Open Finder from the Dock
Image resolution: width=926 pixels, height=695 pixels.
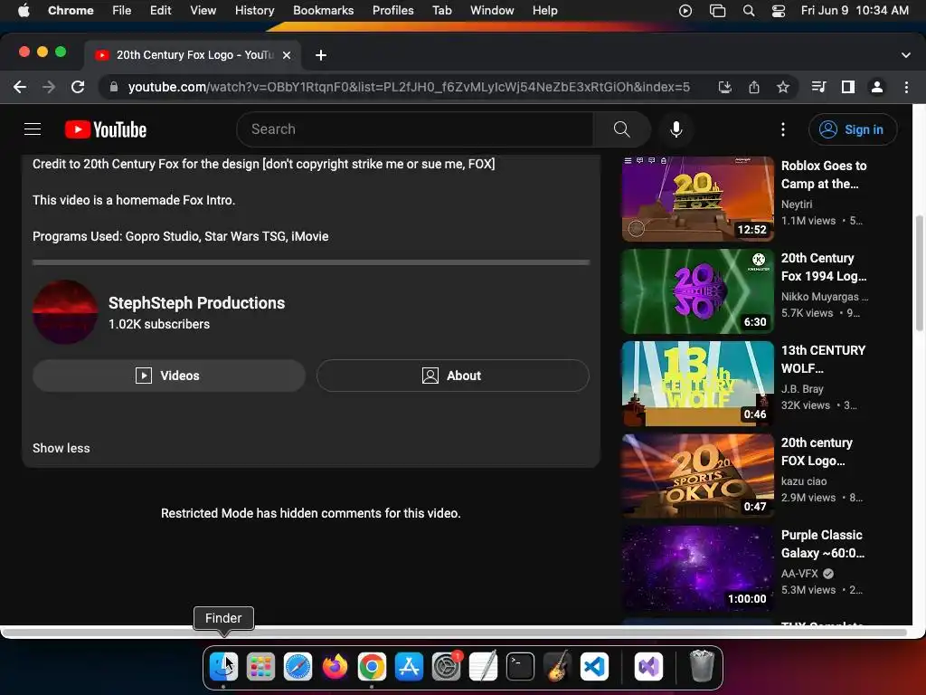click(224, 667)
